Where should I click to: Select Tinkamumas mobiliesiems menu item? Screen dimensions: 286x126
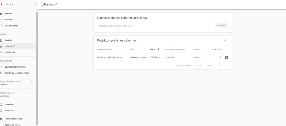pos(17,73)
